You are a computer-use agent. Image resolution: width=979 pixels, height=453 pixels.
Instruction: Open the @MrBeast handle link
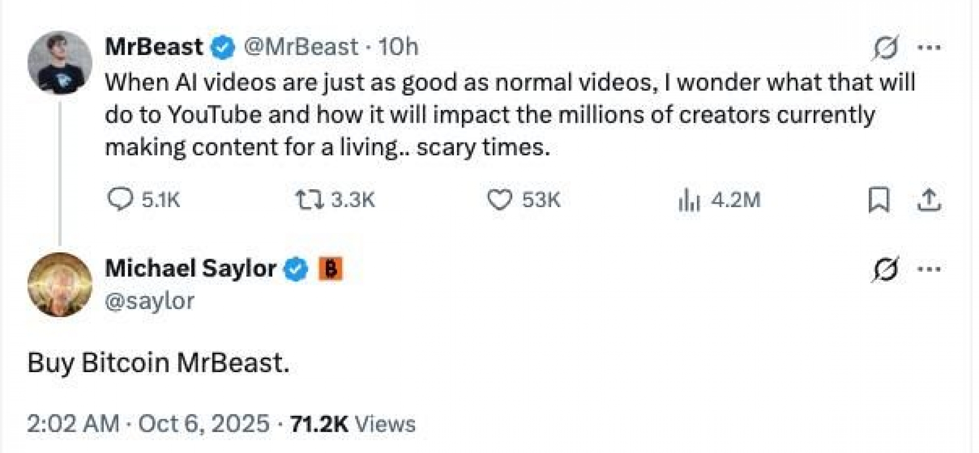pyautogui.click(x=301, y=47)
